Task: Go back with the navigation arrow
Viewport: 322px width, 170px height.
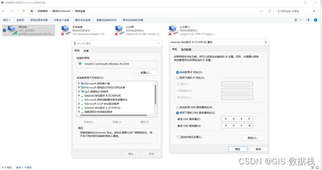Action: click(4, 11)
